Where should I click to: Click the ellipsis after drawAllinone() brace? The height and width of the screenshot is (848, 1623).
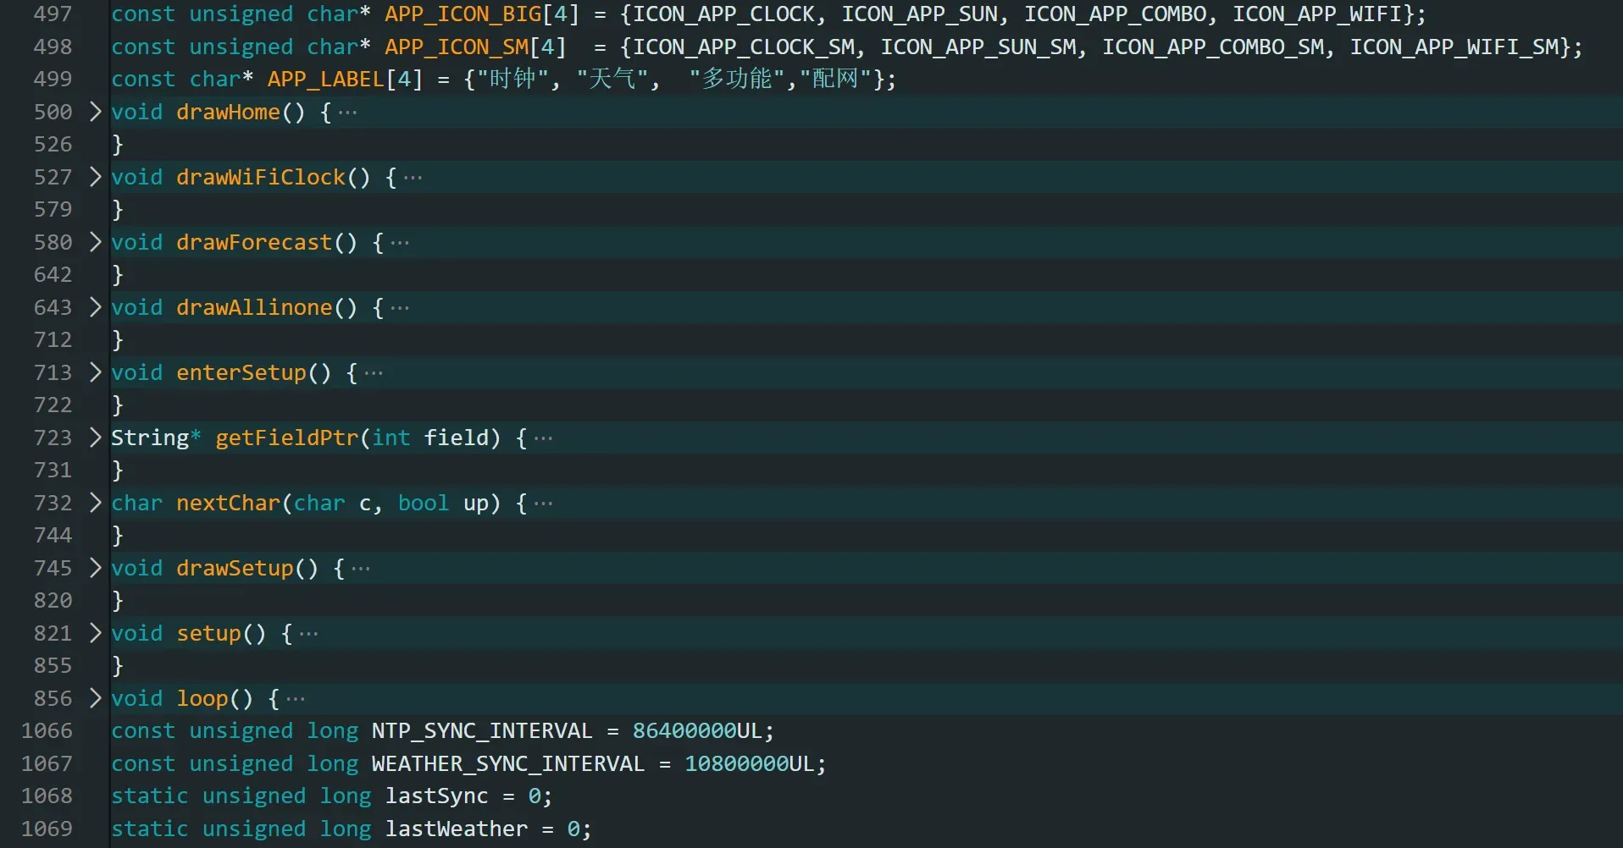[x=400, y=308]
